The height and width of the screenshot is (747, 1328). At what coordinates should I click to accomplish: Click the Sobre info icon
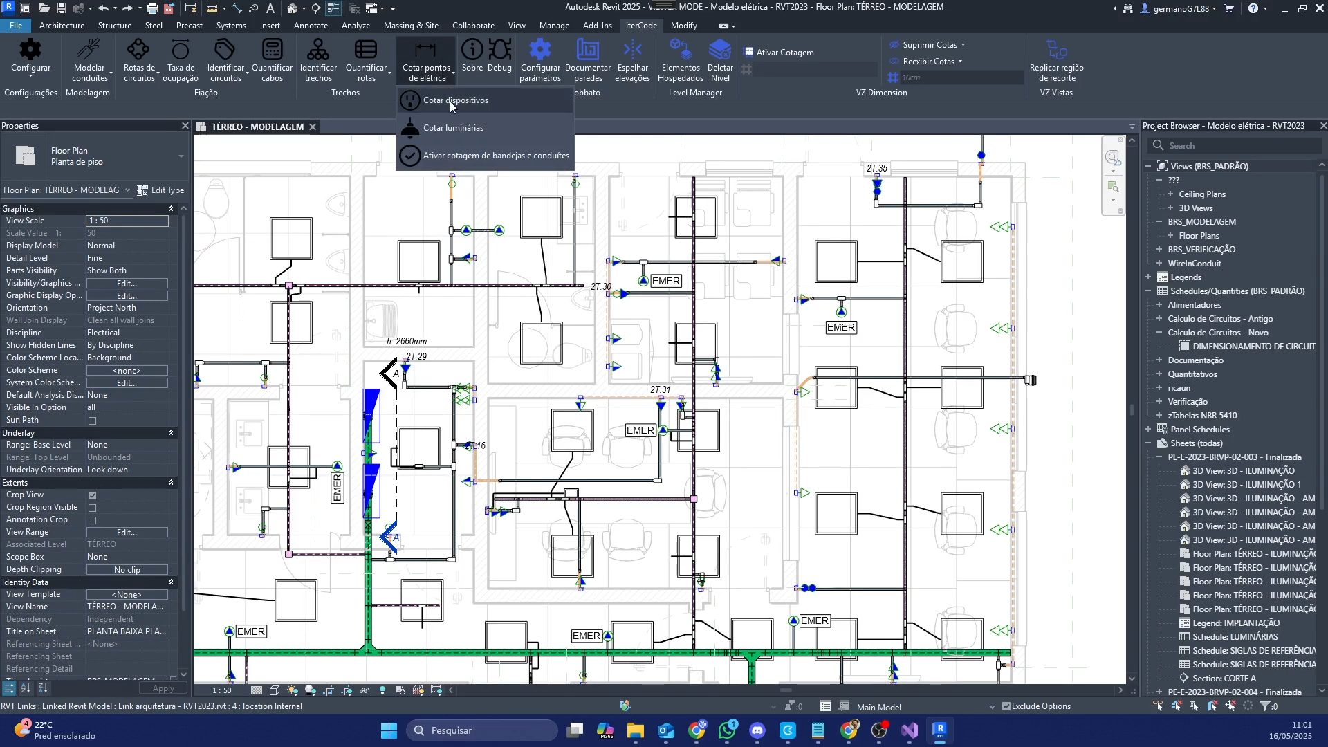[x=472, y=50]
